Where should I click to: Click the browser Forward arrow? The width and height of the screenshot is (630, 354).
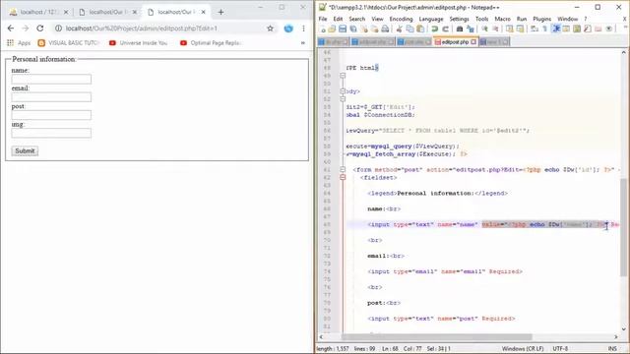(x=26, y=29)
